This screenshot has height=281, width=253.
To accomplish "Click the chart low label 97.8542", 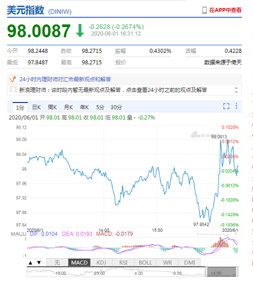I will [x=201, y=224].
